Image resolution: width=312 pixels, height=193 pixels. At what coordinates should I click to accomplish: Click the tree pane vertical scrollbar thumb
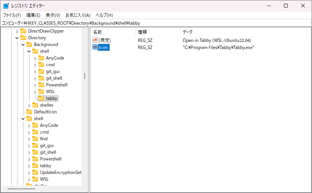(x=85, y=76)
